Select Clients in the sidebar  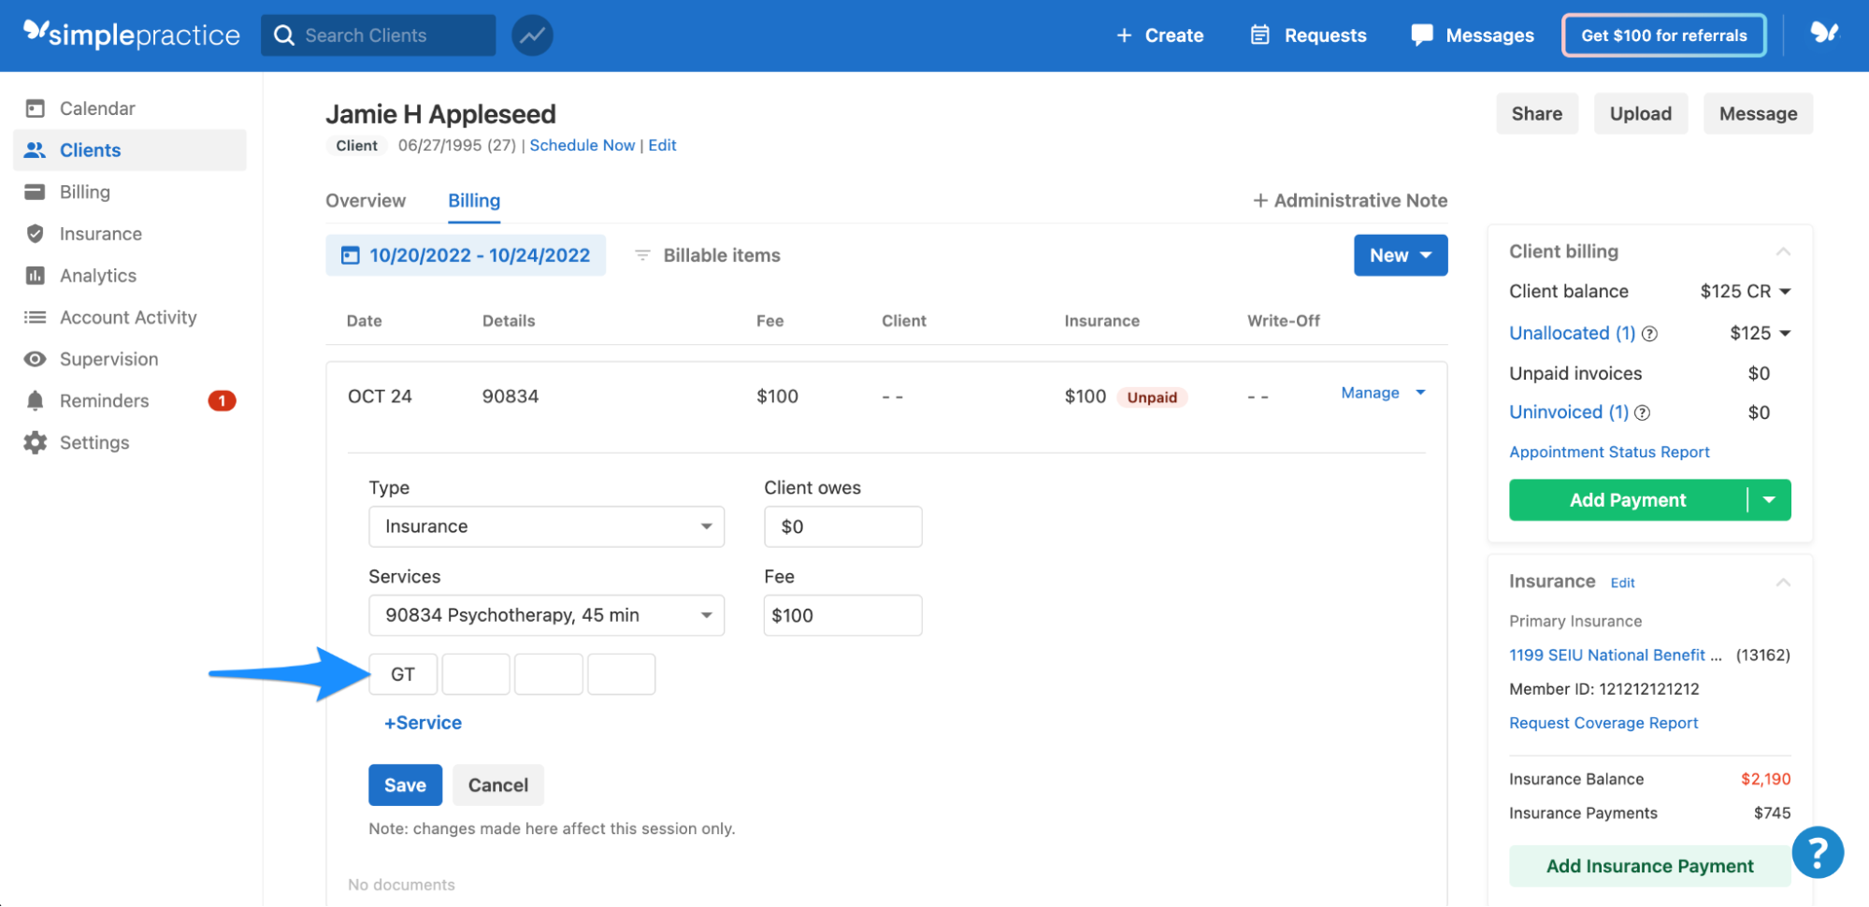tap(130, 150)
